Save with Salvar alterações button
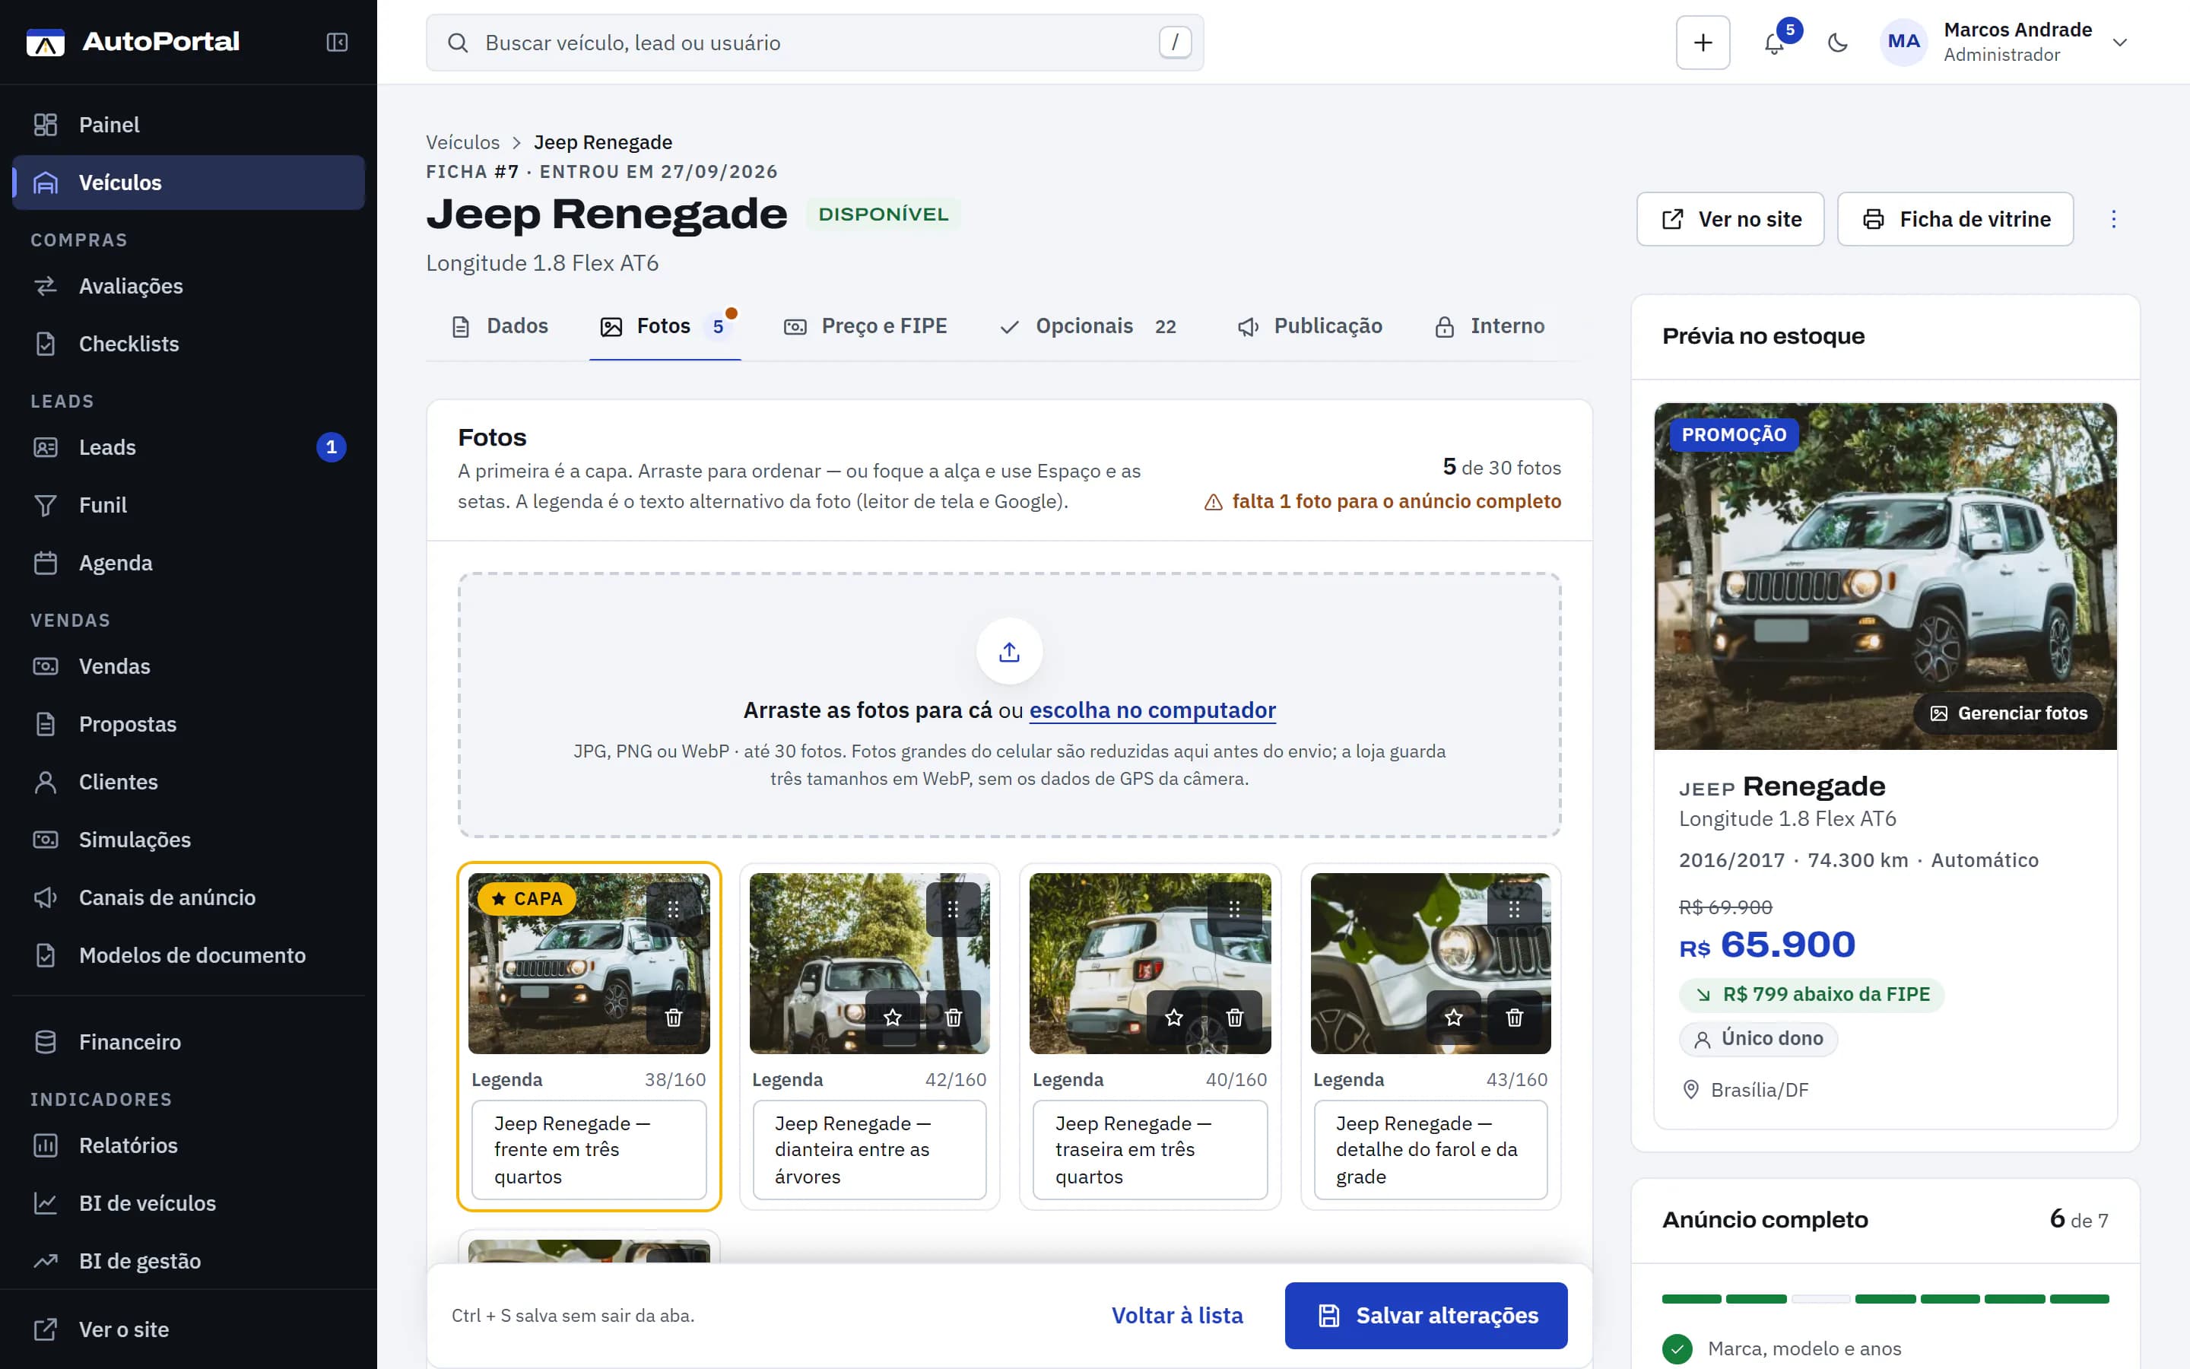 1427,1315
